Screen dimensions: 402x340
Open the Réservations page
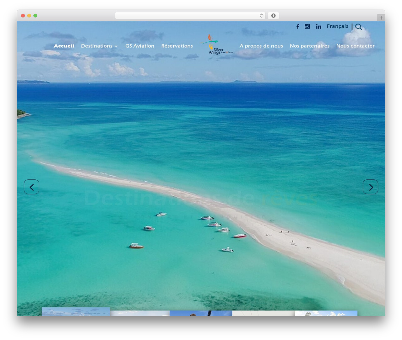point(177,46)
